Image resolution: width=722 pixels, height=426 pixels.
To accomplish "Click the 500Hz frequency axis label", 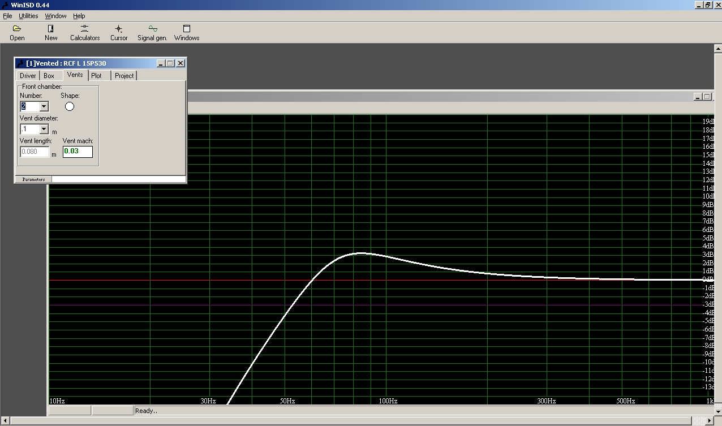I will (625, 401).
